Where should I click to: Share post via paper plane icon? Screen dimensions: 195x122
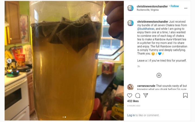click(x=145, y=95)
